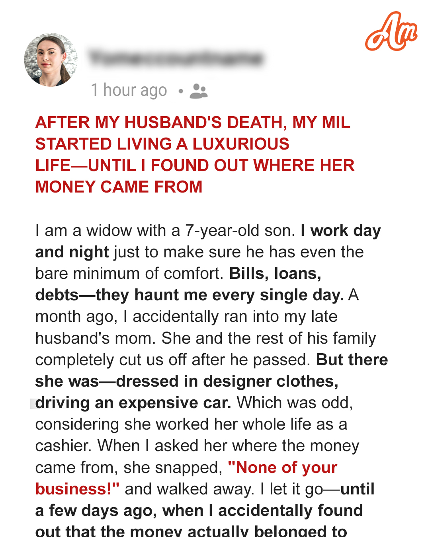
Task: Click the bold text "she was—dressed in designer clothes,"
Action: pyautogui.click(x=186, y=381)
